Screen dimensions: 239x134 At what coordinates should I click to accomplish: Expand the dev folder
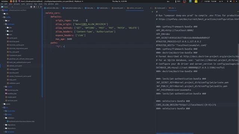6,28
